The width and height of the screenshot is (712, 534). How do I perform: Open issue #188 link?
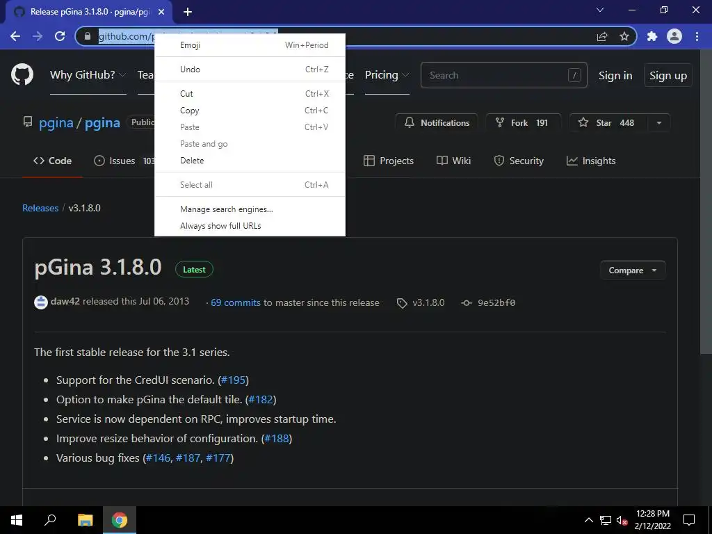(277, 439)
